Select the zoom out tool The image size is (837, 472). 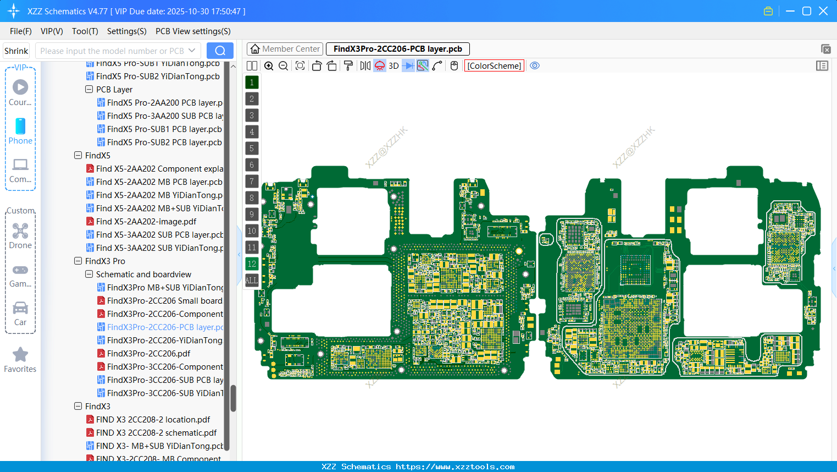[x=282, y=65]
